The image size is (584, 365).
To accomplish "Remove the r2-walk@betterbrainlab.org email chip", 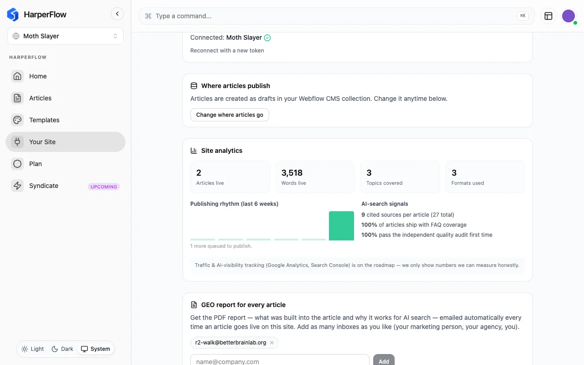I will [272, 343].
